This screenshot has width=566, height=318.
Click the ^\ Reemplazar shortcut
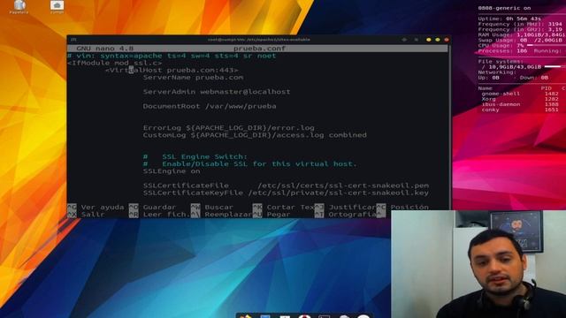click(221, 214)
